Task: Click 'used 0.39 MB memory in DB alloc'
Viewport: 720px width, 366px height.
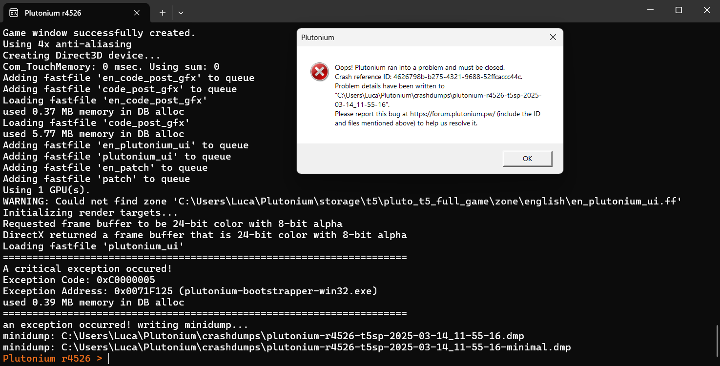Action: (94, 303)
